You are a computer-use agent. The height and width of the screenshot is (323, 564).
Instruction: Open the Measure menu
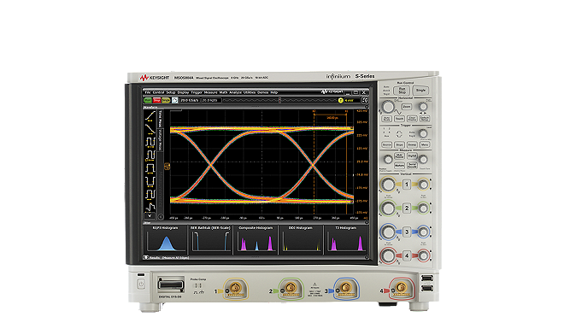[x=211, y=92]
